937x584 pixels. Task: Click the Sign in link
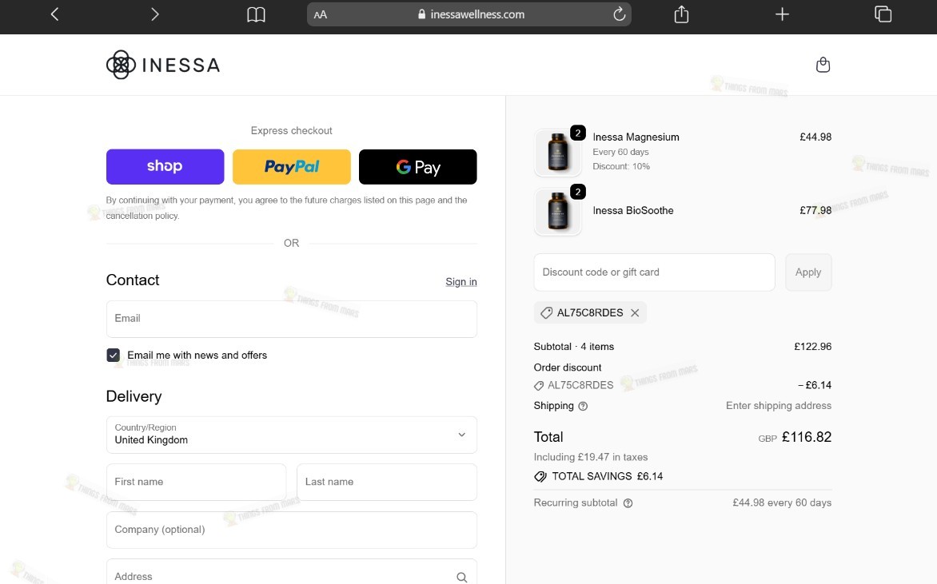pos(461,282)
